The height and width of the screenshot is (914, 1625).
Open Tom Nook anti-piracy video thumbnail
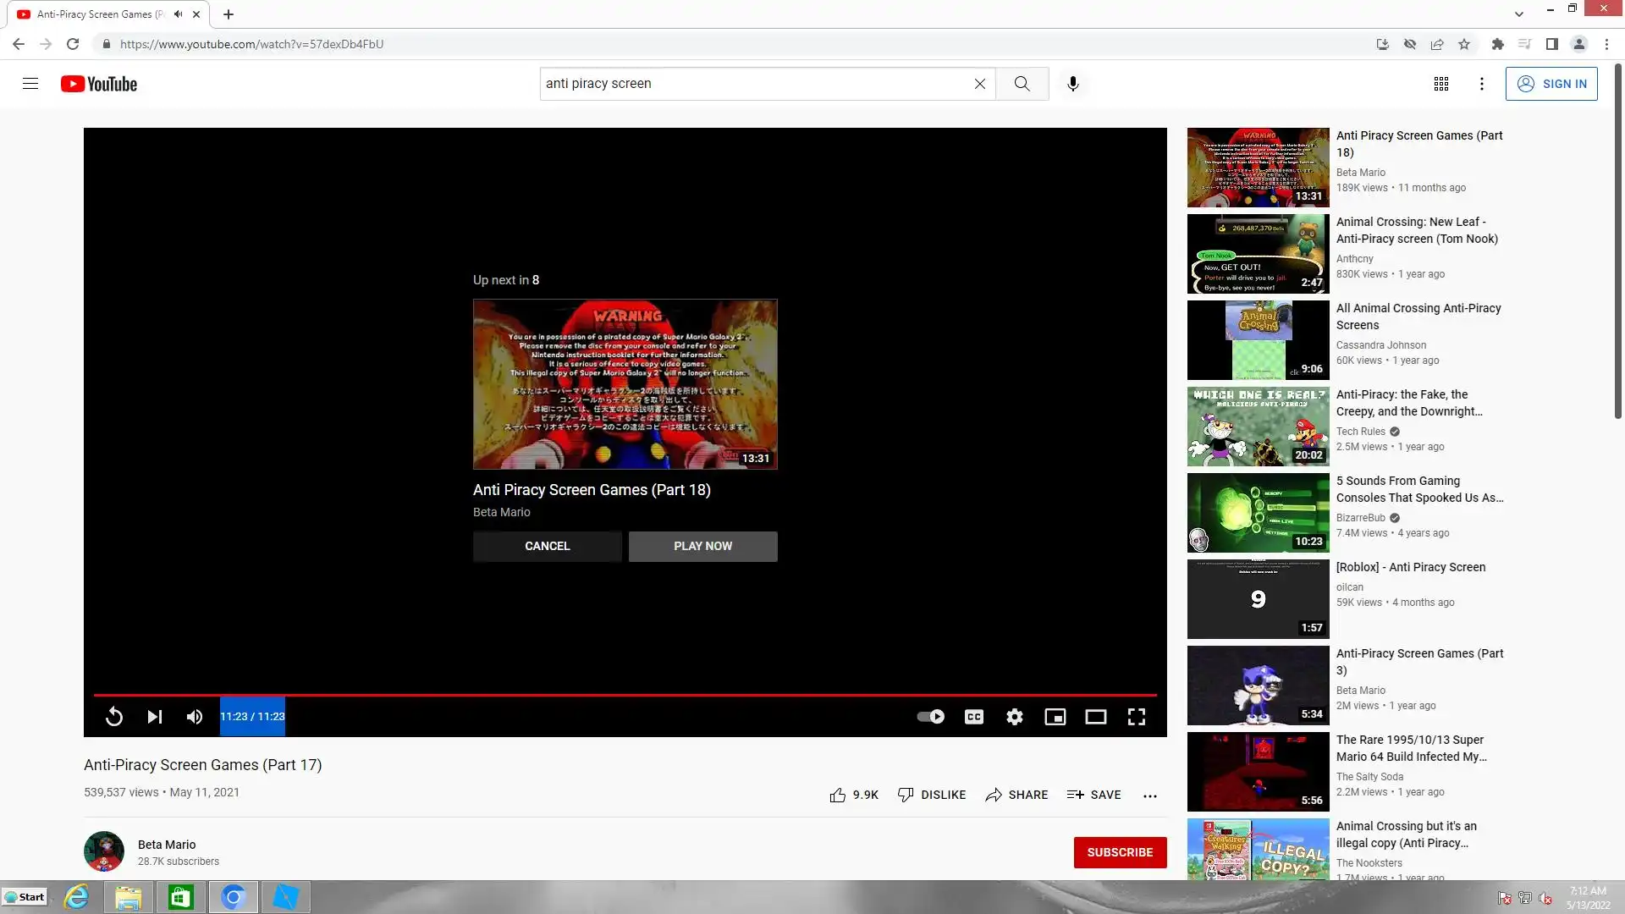[1258, 254]
